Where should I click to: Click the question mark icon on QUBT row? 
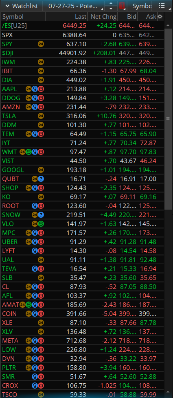point(41,179)
